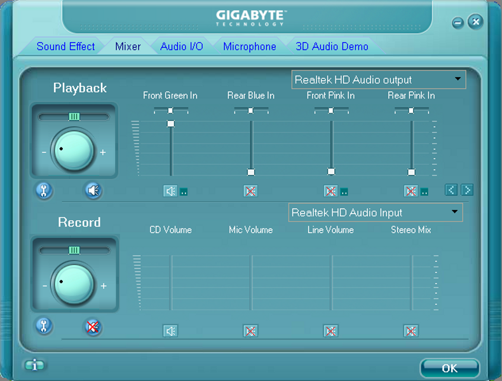The width and height of the screenshot is (502, 381).
Task: Unmute the Rear Blue In channel
Action: [250, 191]
